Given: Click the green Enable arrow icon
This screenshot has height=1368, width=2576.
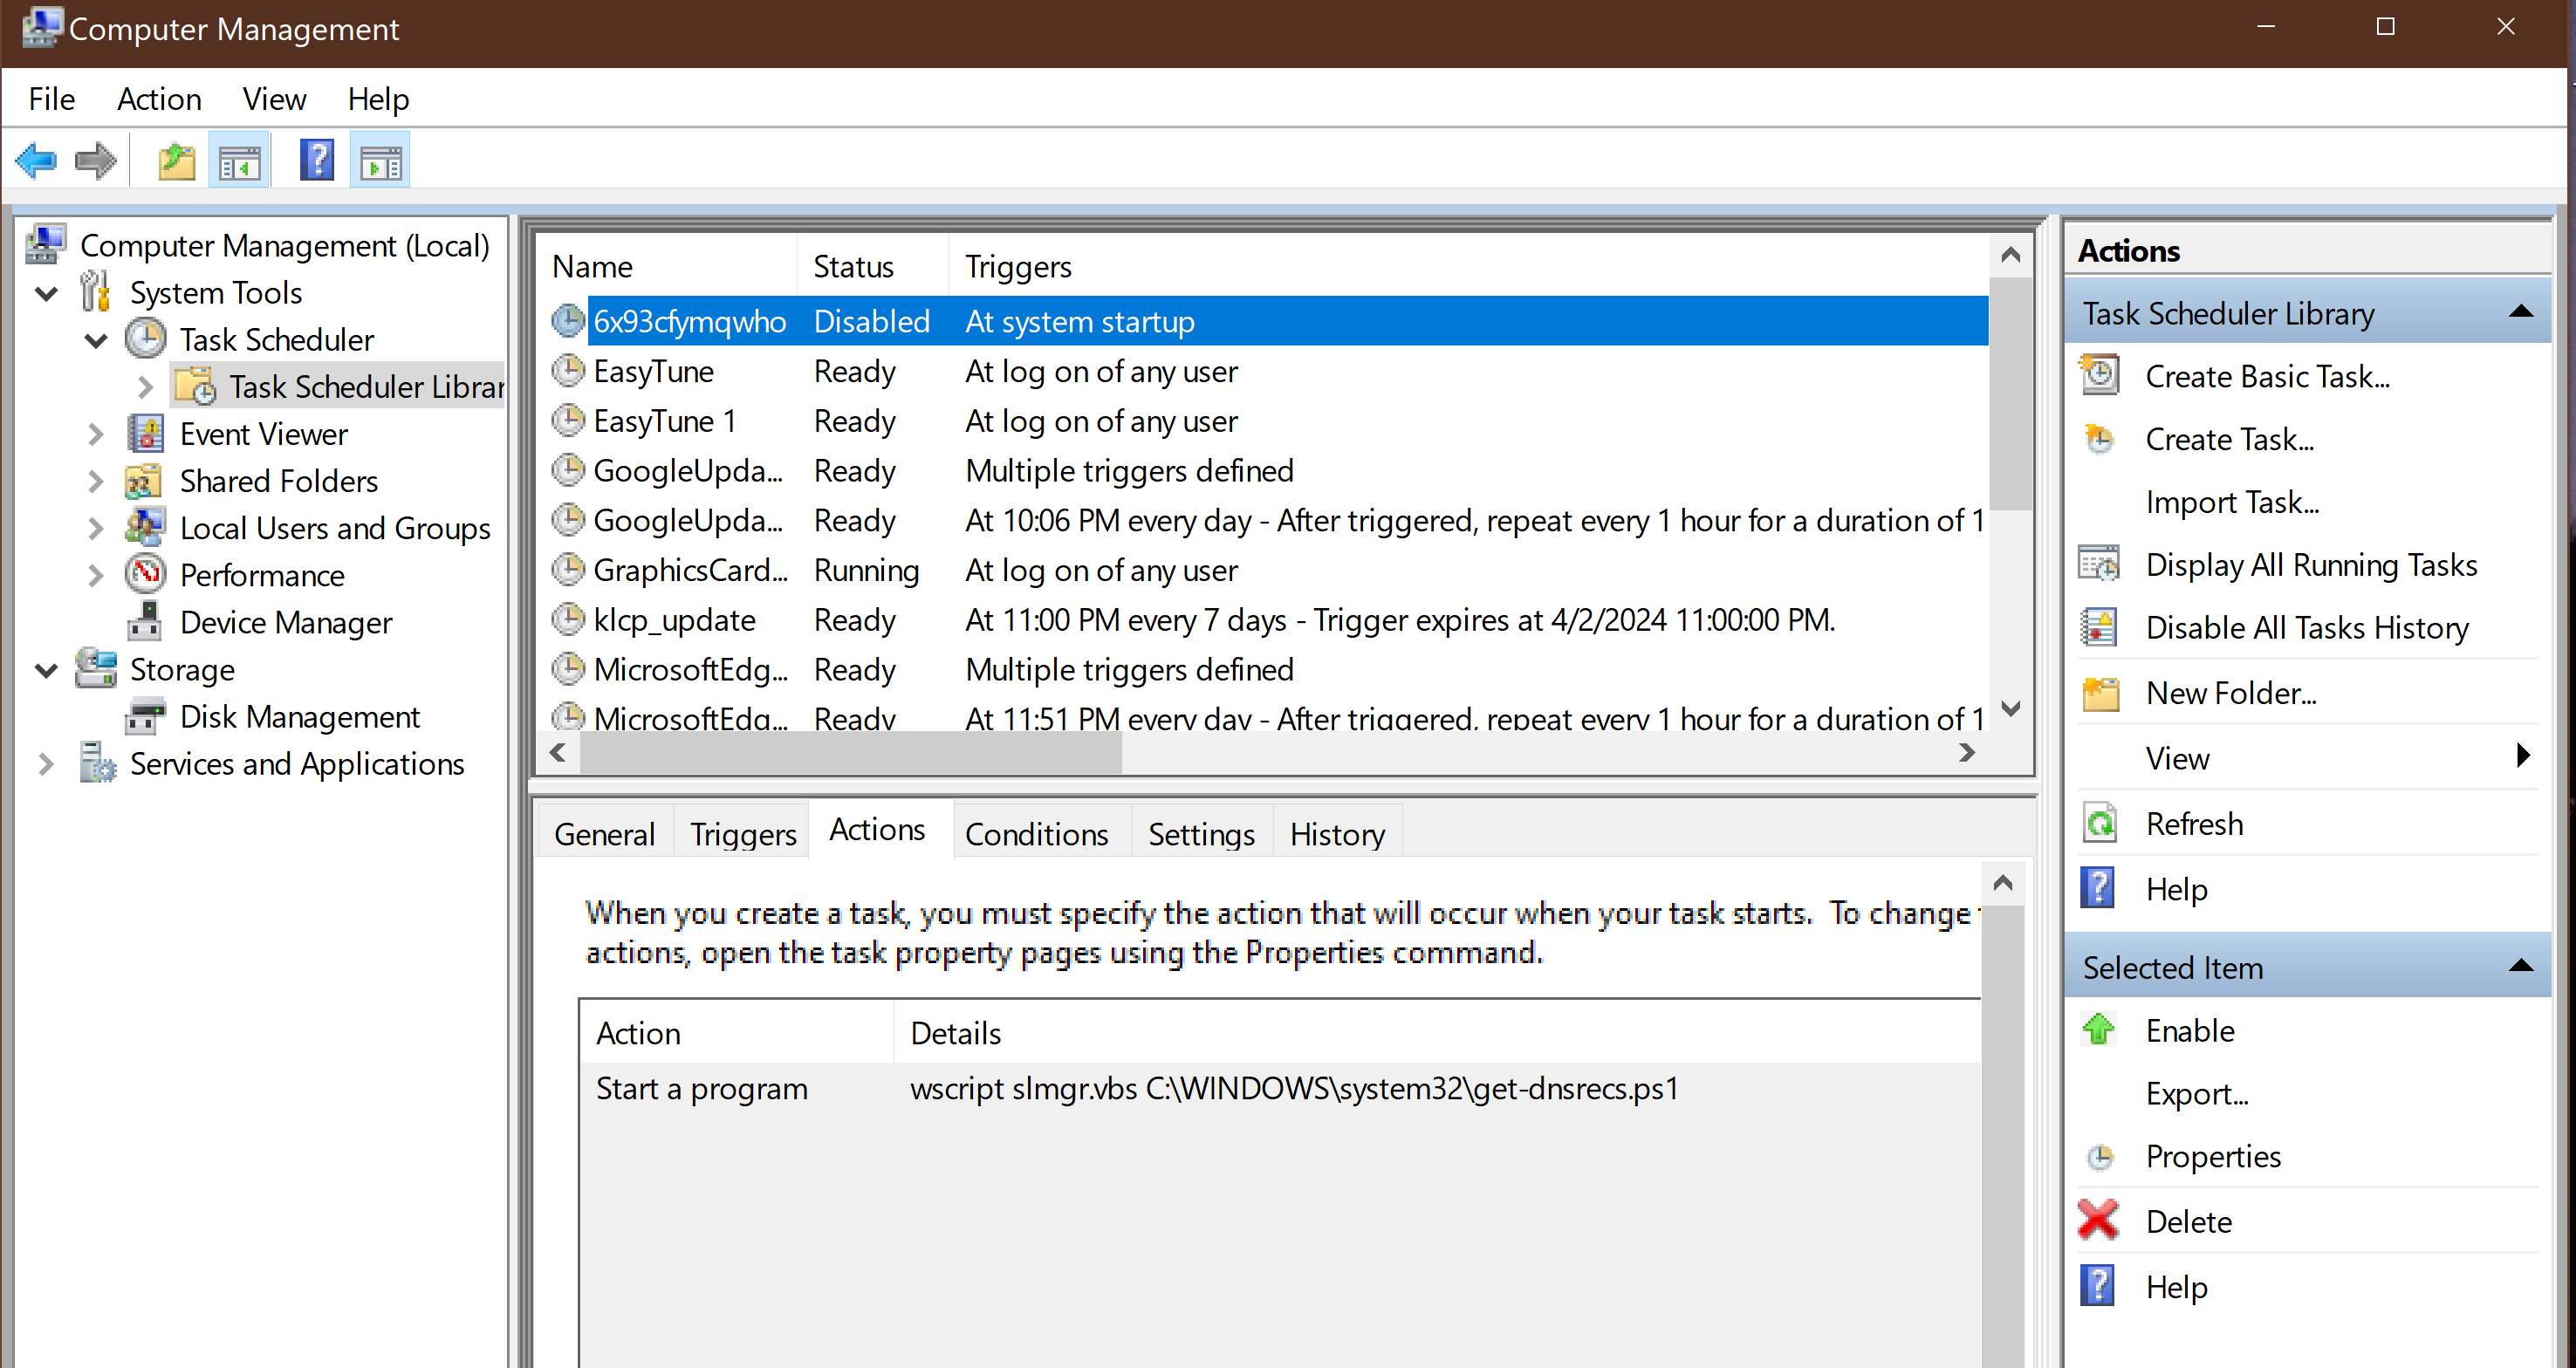Looking at the screenshot, I should pyautogui.click(x=2099, y=1029).
